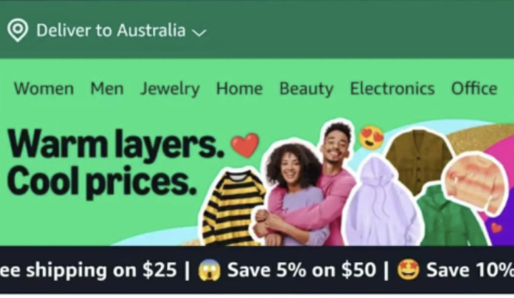514x298 pixels.
Task: Select the Men category
Action: (107, 89)
